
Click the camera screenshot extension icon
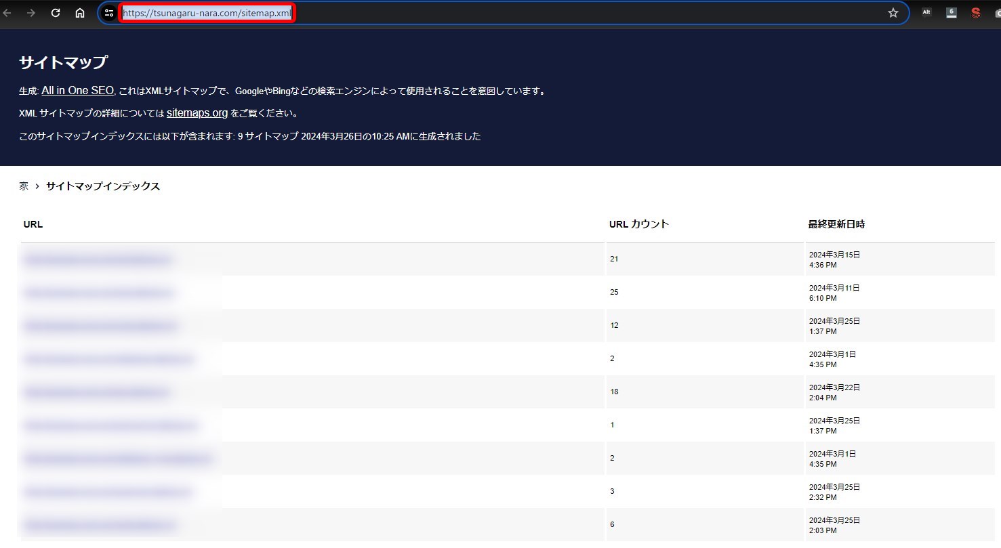(x=998, y=13)
